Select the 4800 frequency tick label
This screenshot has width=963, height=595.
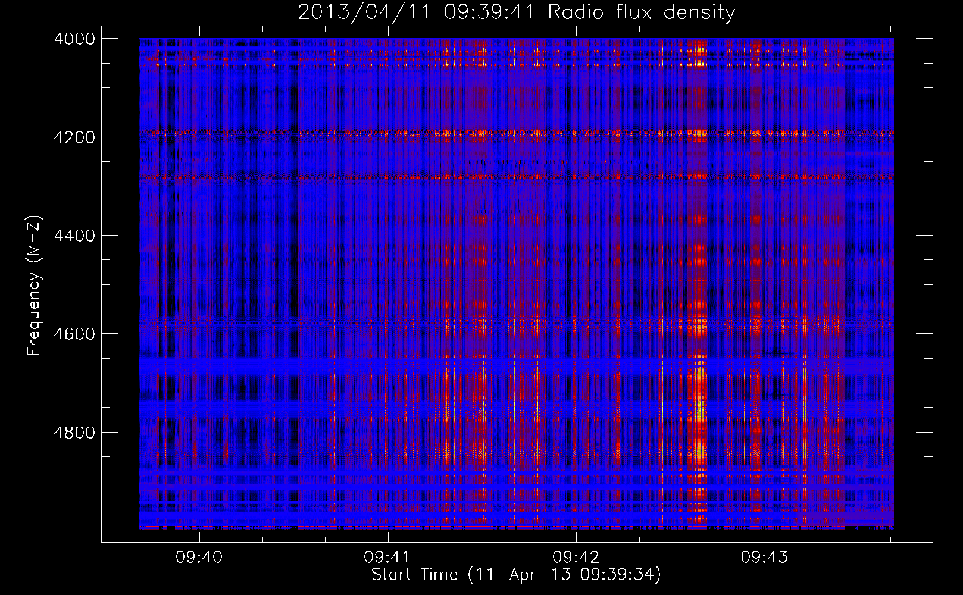(74, 433)
